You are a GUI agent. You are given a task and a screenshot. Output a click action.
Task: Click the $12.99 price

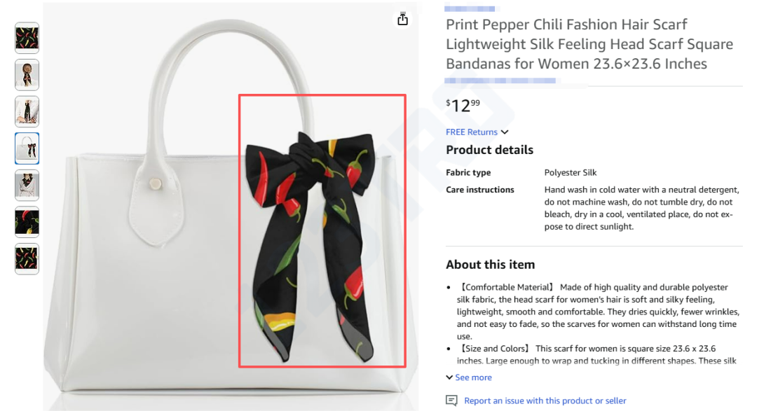click(463, 106)
